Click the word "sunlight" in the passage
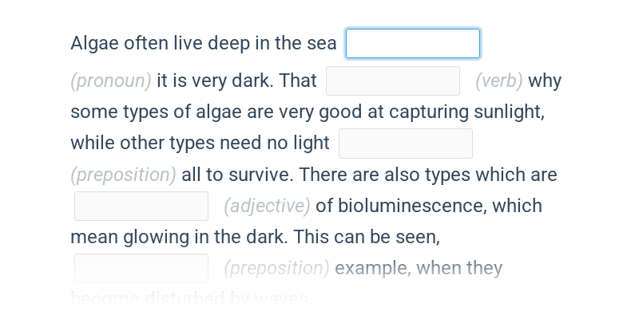The width and height of the screenshot is (639, 319). 508,112
